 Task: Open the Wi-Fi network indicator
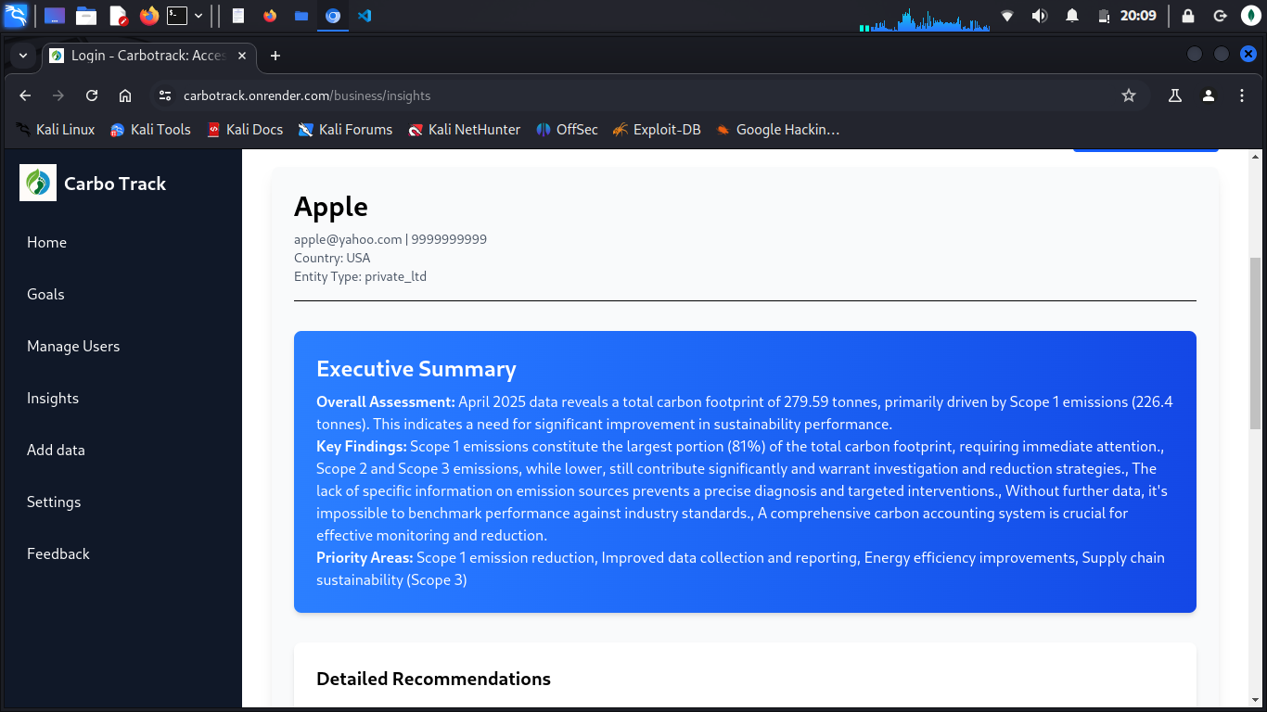click(1008, 16)
